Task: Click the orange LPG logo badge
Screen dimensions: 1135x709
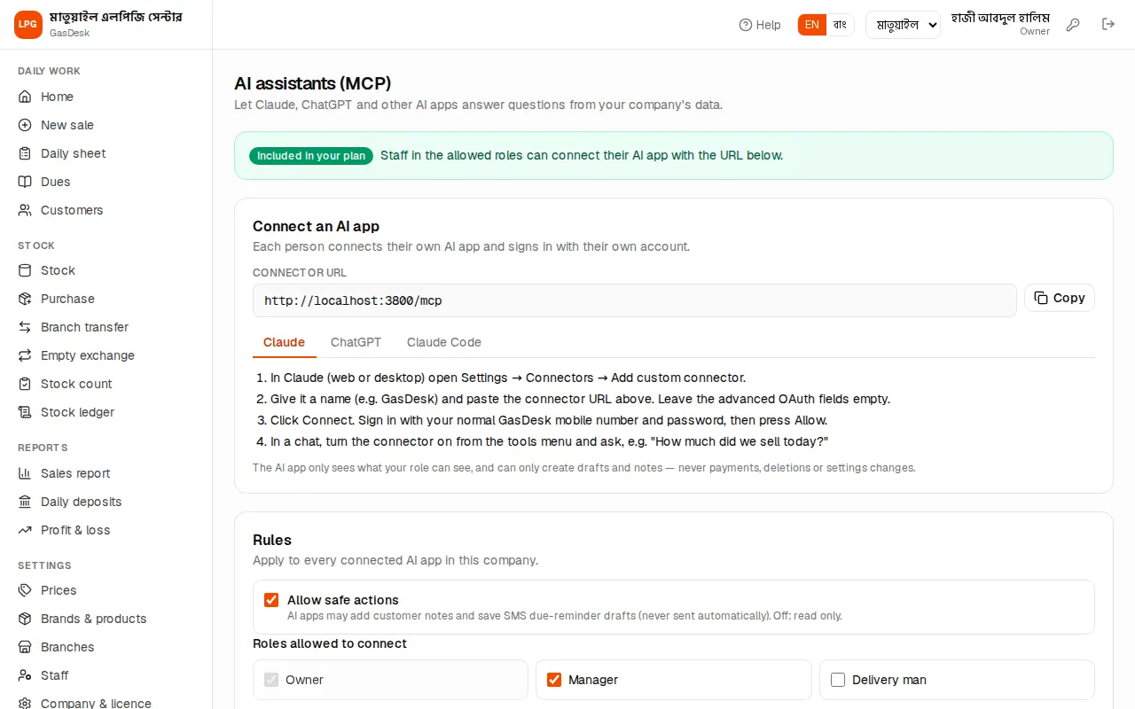Action: click(28, 25)
